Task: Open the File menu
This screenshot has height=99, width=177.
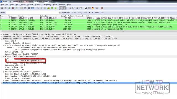Action: coord(2,5)
